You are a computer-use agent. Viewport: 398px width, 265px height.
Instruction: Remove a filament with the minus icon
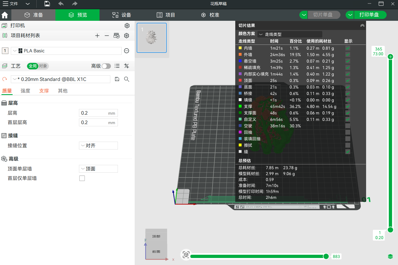(x=107, y=36)
